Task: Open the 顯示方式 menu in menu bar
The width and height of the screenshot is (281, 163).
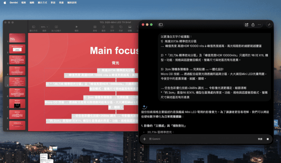Action: coord(43,2)
